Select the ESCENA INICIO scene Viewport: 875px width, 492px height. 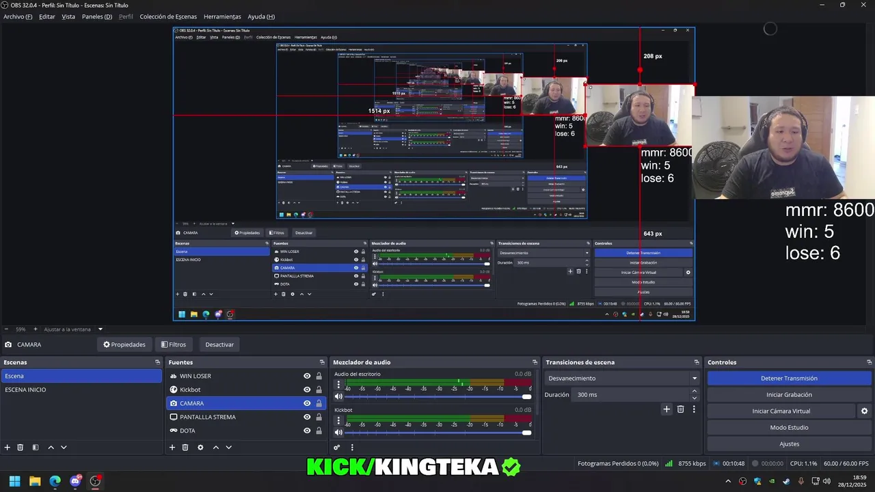point(81,389)
